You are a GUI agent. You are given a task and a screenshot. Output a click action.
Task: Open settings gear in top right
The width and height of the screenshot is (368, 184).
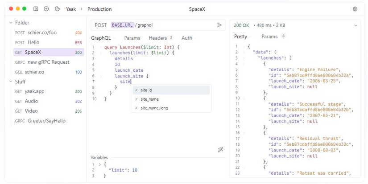click(355, 9)
